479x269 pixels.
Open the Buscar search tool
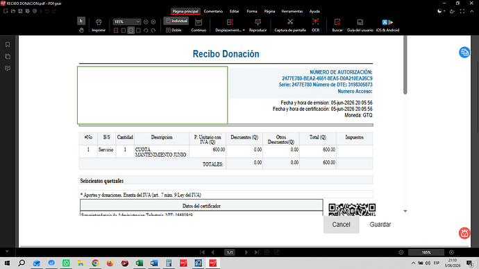tap(337, 25)
